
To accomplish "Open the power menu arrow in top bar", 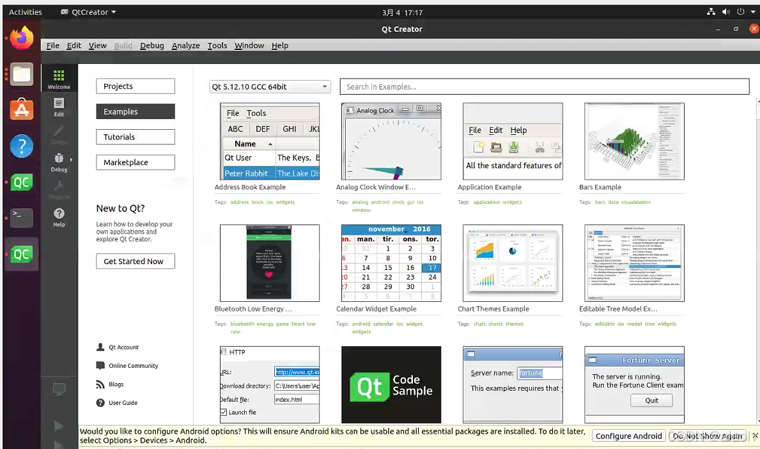I will 753,12.
